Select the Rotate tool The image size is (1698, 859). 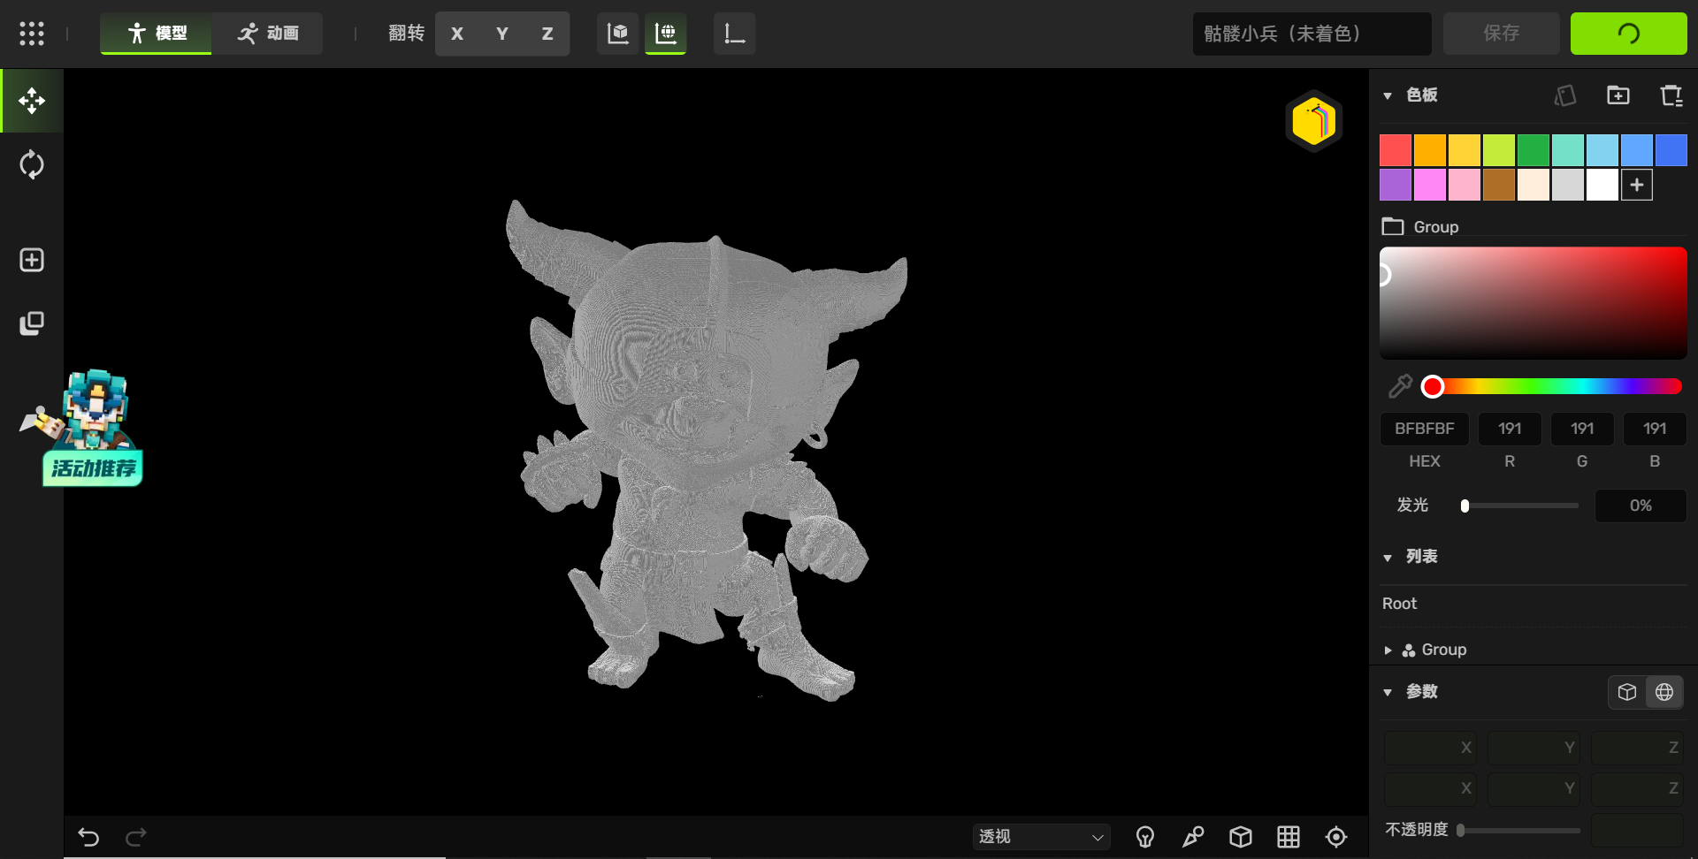coord(32,164)
